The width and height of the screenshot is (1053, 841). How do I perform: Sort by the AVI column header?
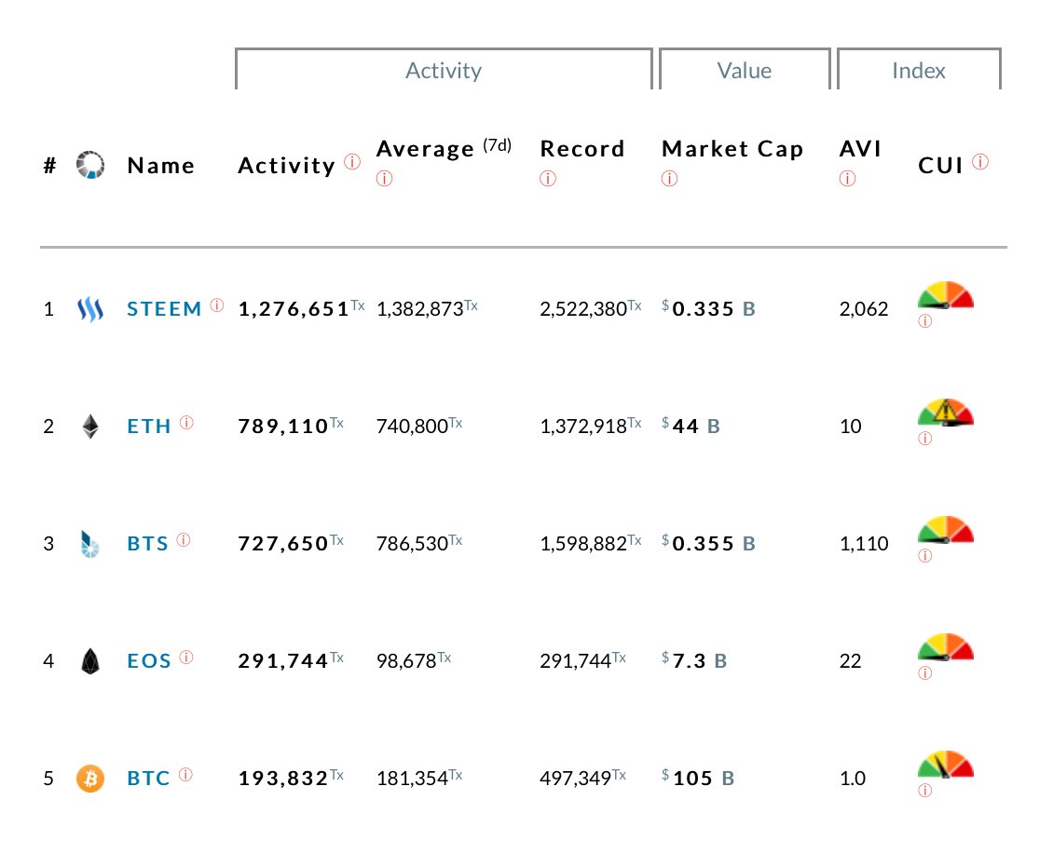pos(860,148)
